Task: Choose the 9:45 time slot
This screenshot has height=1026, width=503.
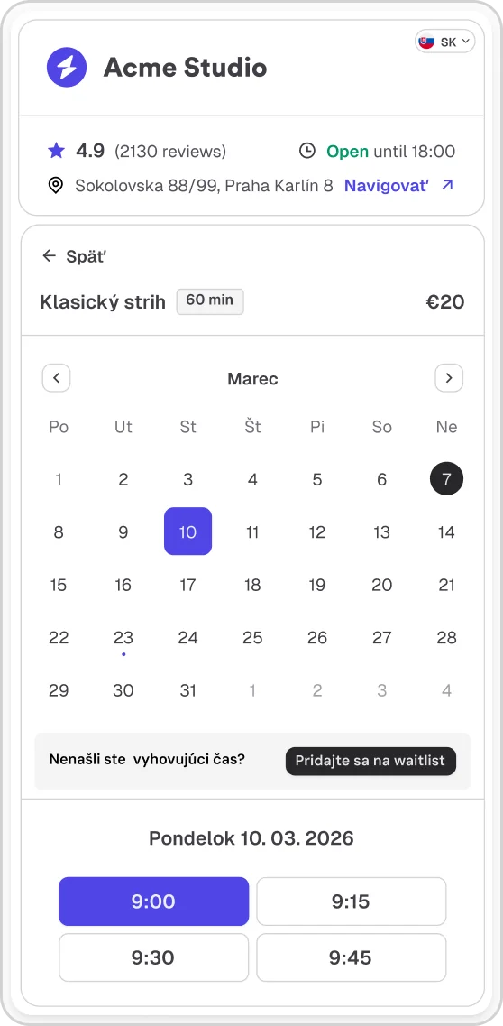Action: tap(351, 957)
